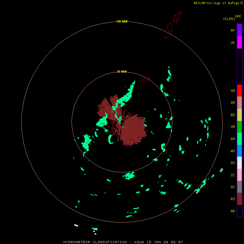Click the GC legend label
The height and width of the screenshot is (244, 244).
pyautogui.click(x=233, y=187)
